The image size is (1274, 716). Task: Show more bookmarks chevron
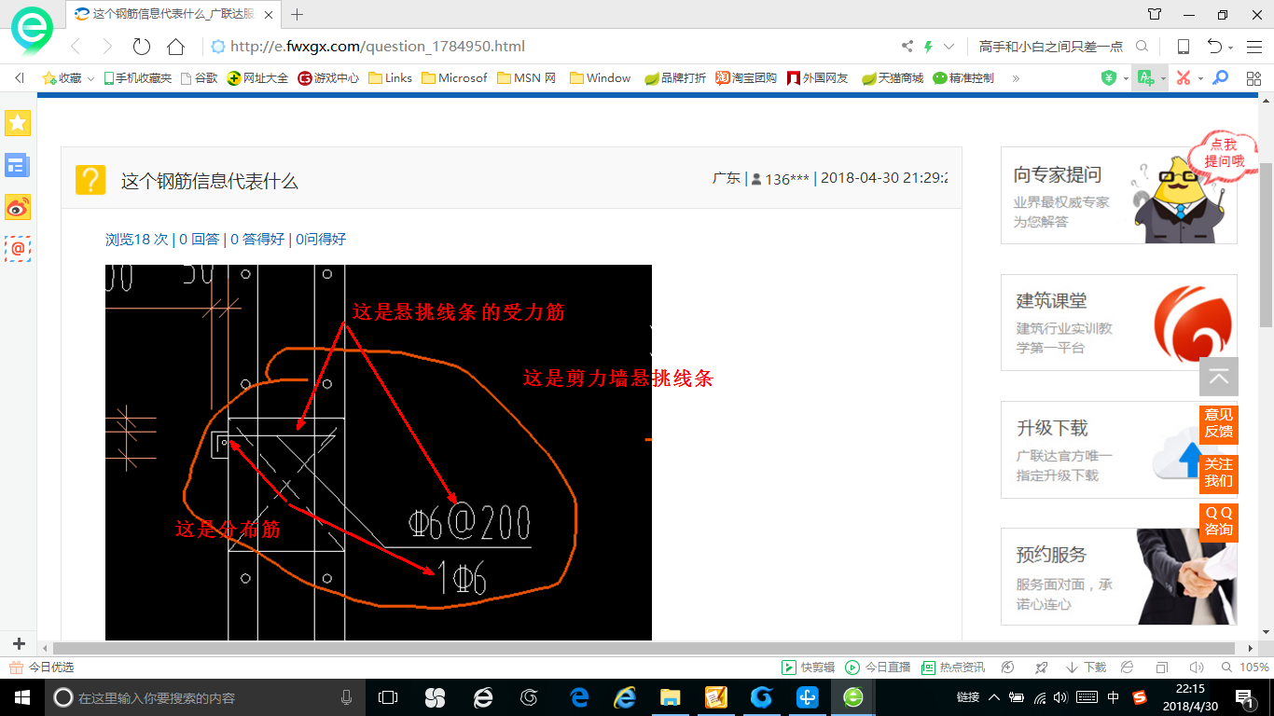pos(1016,78)
